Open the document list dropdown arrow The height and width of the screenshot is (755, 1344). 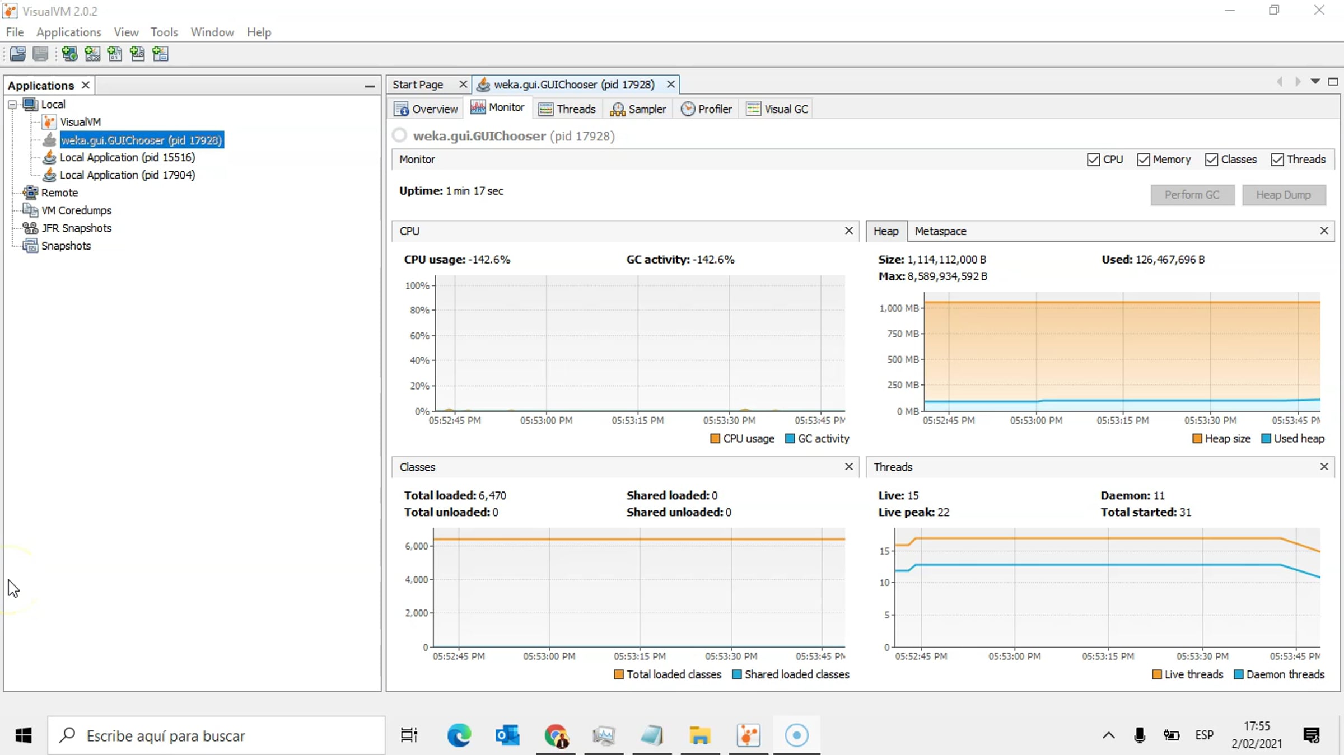pos(1315,82)
